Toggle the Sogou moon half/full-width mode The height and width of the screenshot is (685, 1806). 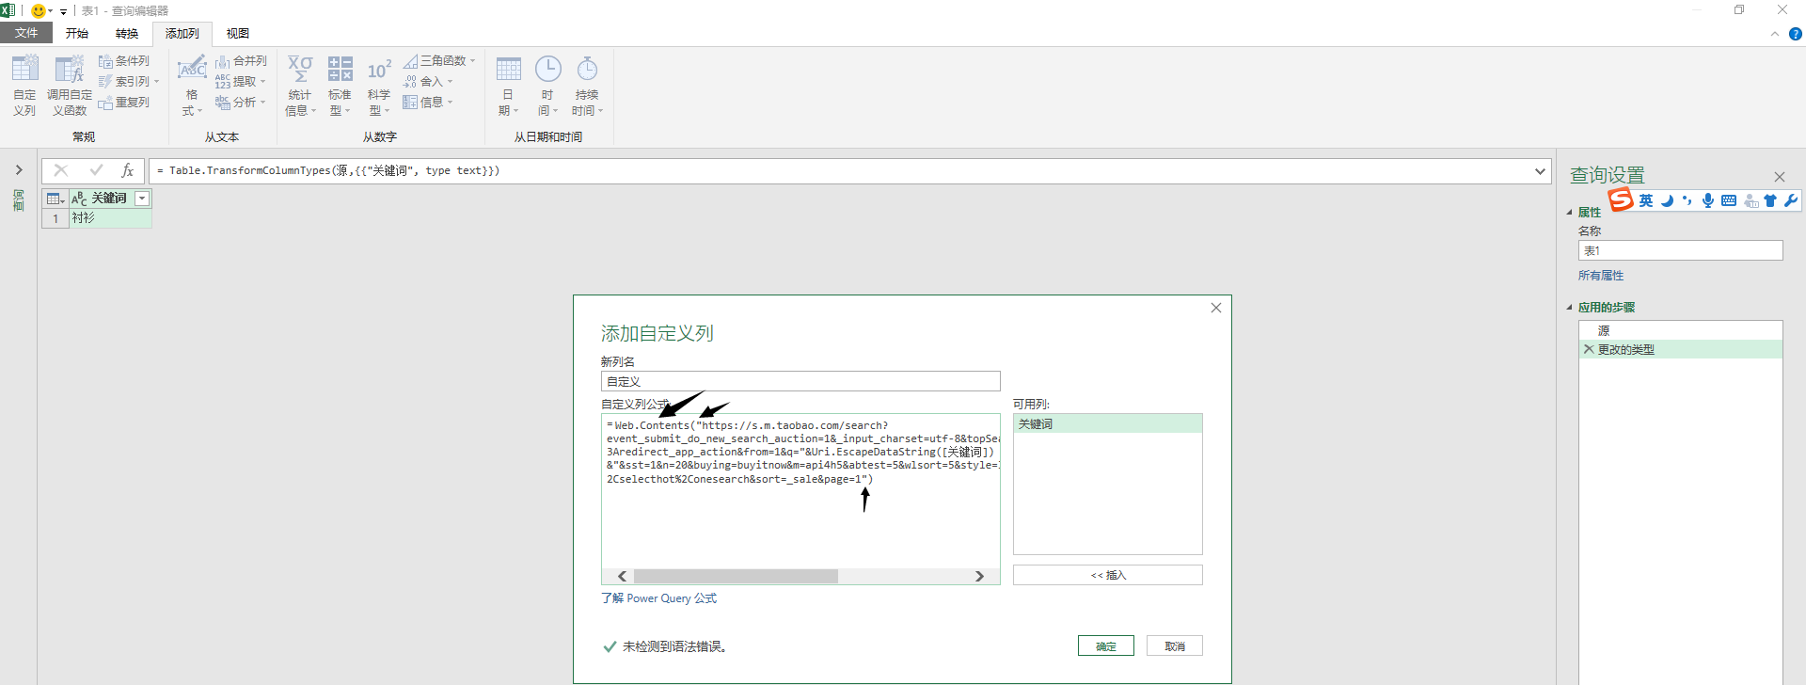(x=1668, y=200)
